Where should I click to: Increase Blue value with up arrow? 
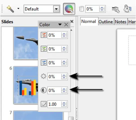point(64,61)
